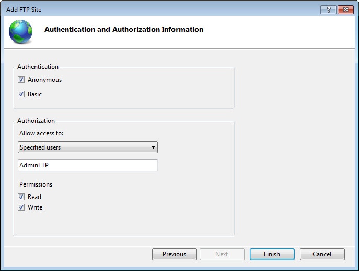Disable the Read permission checkbox
The height and width of the screenshot is (271, 359).
tap(21, 197)
